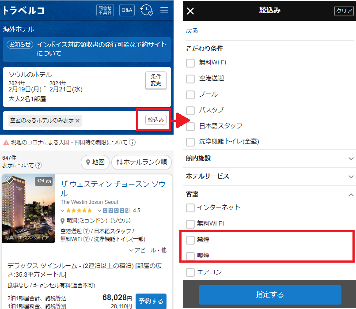Image resolution: width=356 pixels, height=309 pixels.
Task: Open the Westin Josun hotel photo thumbnail
Action: pos(29,209)
